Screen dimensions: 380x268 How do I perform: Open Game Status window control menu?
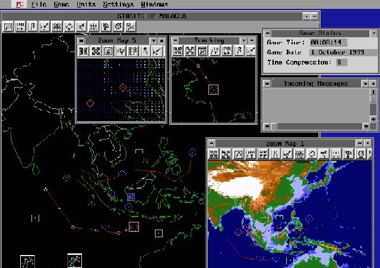click(267, 33)
